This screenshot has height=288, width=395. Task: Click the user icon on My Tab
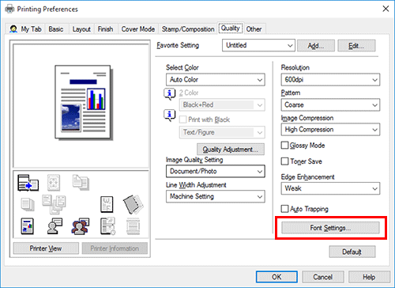click(x=13, y=29)
